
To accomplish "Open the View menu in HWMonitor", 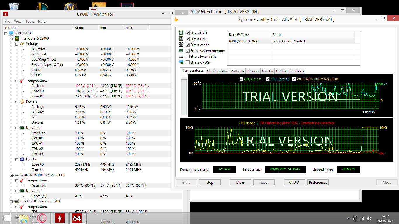I will 18,22.
